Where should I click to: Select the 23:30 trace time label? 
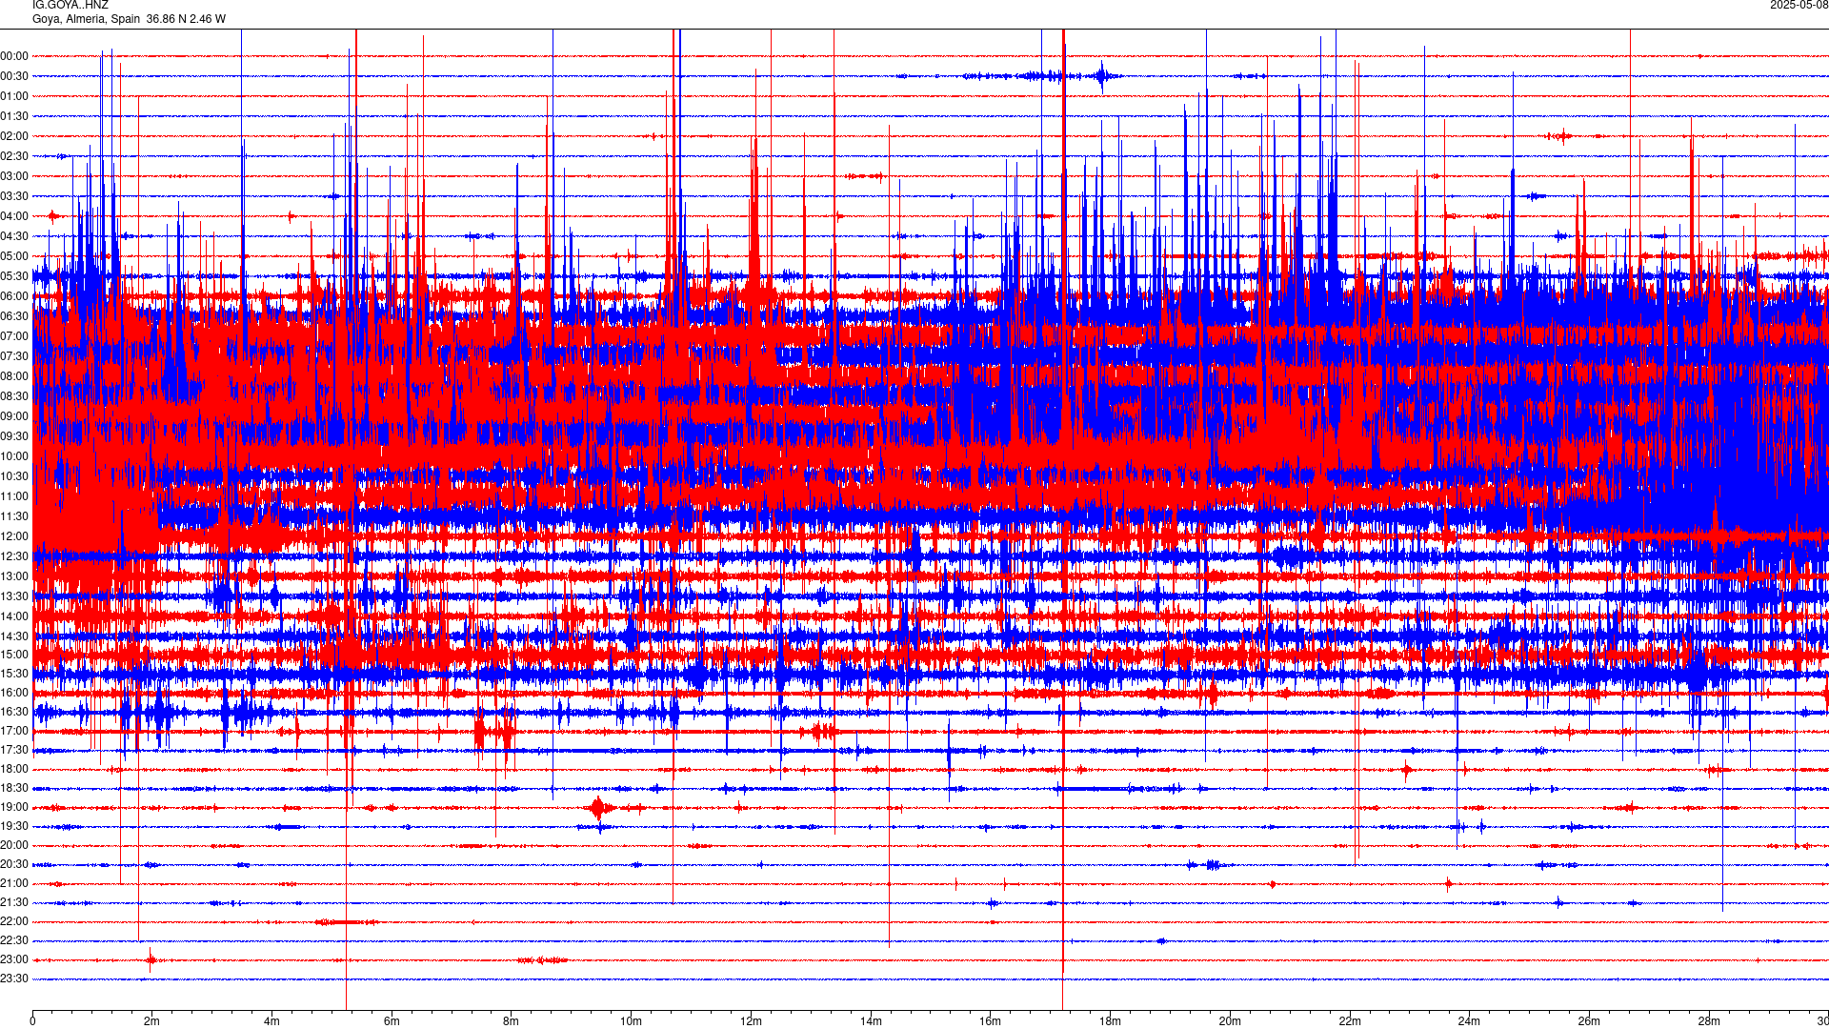14,979
